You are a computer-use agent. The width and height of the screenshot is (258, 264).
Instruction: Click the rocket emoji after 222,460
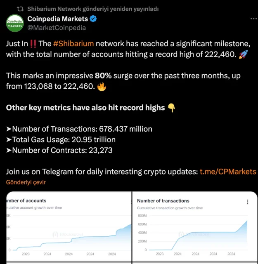click(243, 55)
